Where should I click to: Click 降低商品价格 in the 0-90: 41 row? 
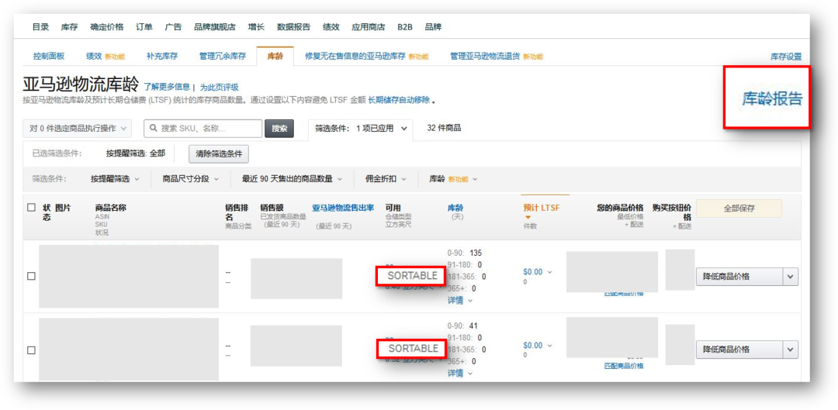pos(739,349)
